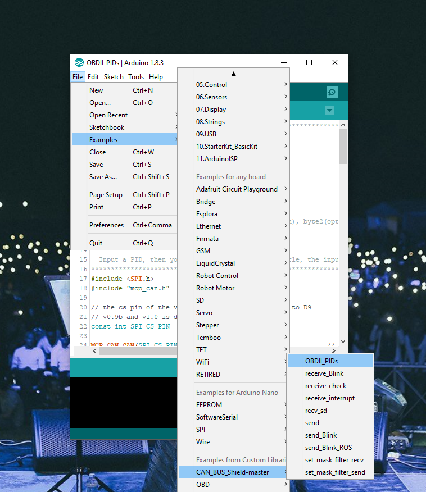Open the WiFi examples submenu
The width and height of the screenshot is (426, 492).
(x=233, y=362)
